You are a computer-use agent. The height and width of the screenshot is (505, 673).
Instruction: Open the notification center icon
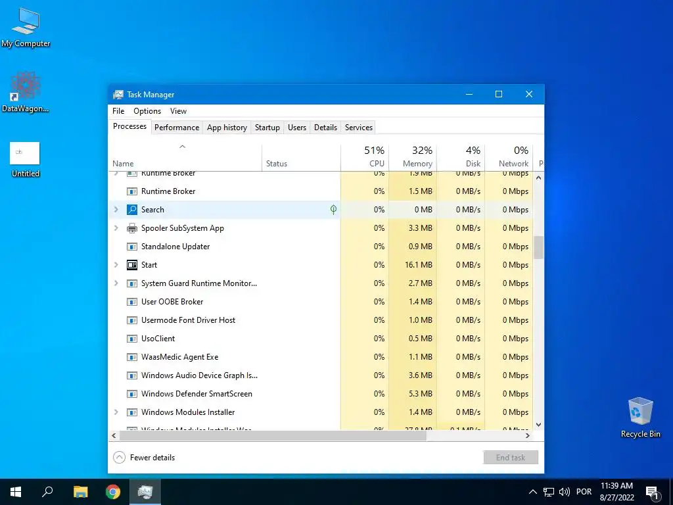pyautogui.click(x=653, y=492)
